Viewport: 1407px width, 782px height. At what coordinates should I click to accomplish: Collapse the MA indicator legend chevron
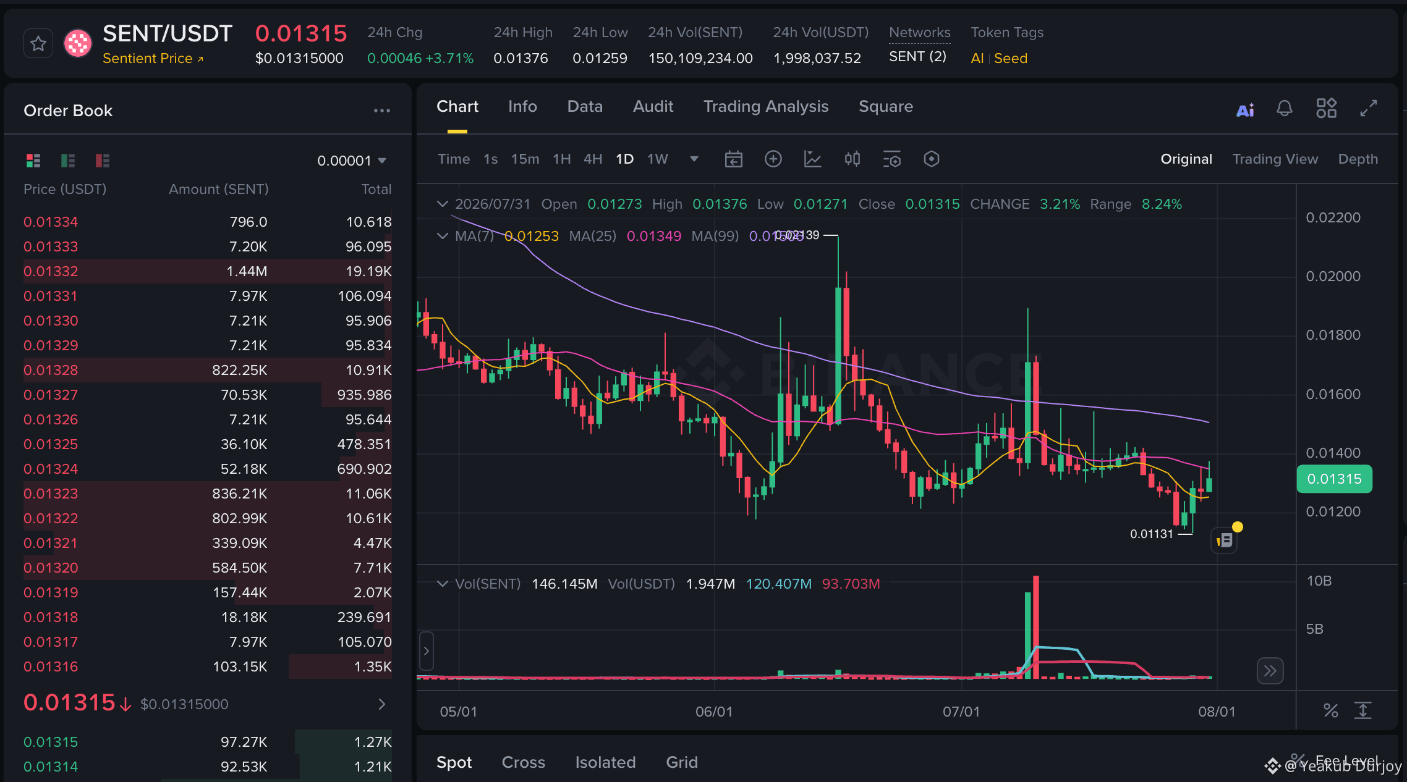pos(442,236)
